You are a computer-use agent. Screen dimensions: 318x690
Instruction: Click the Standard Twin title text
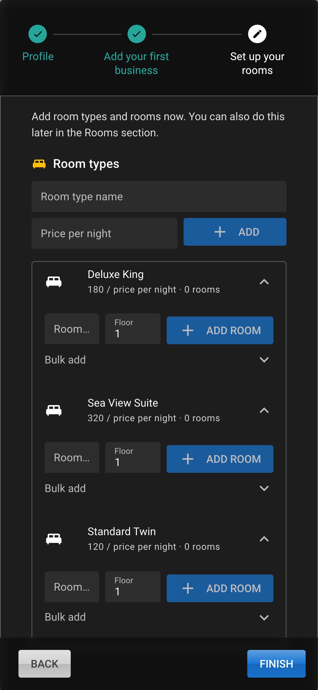coord(122,532)
